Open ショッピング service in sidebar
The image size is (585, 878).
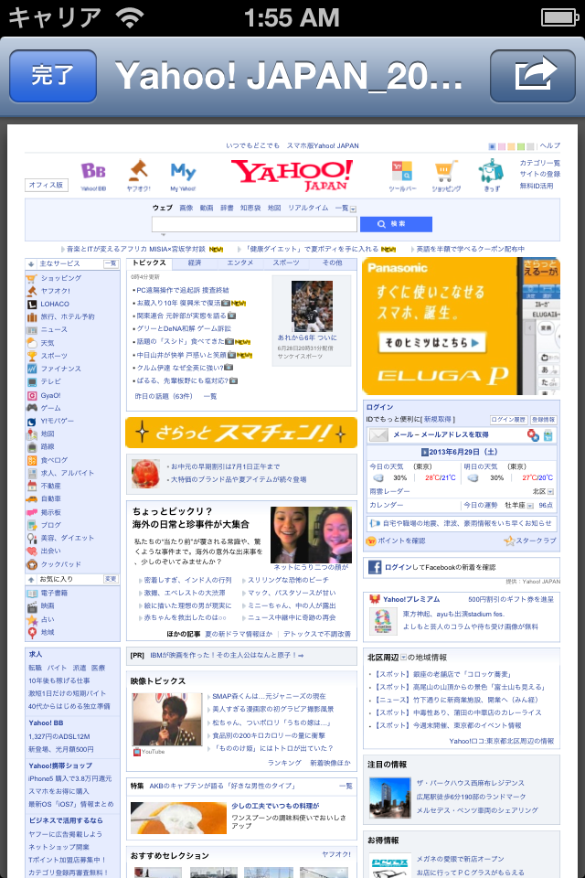point(60,278)
